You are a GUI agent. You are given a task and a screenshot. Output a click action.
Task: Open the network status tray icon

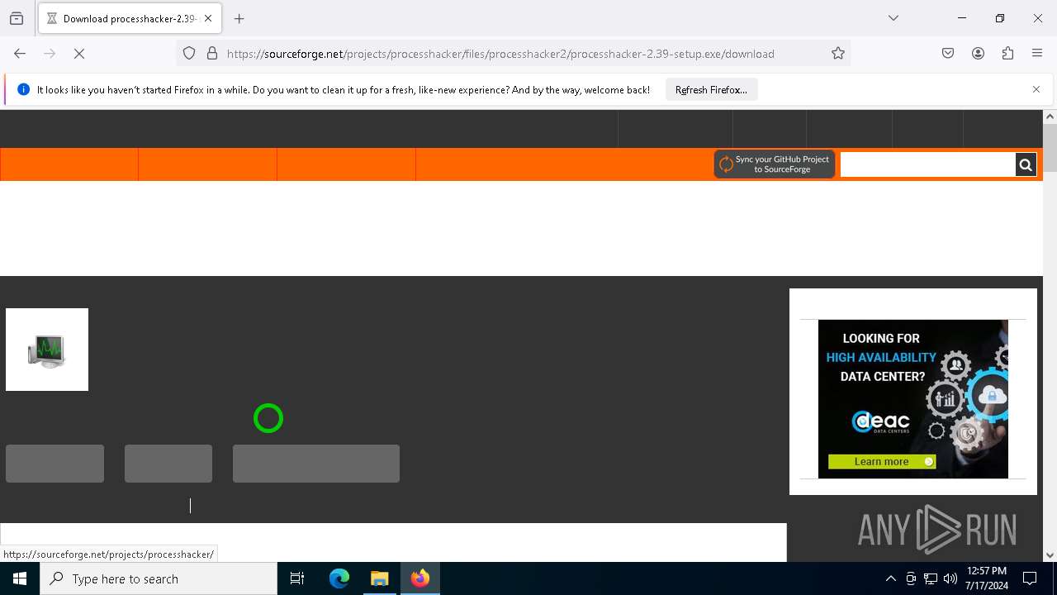[x=931, y=578]
